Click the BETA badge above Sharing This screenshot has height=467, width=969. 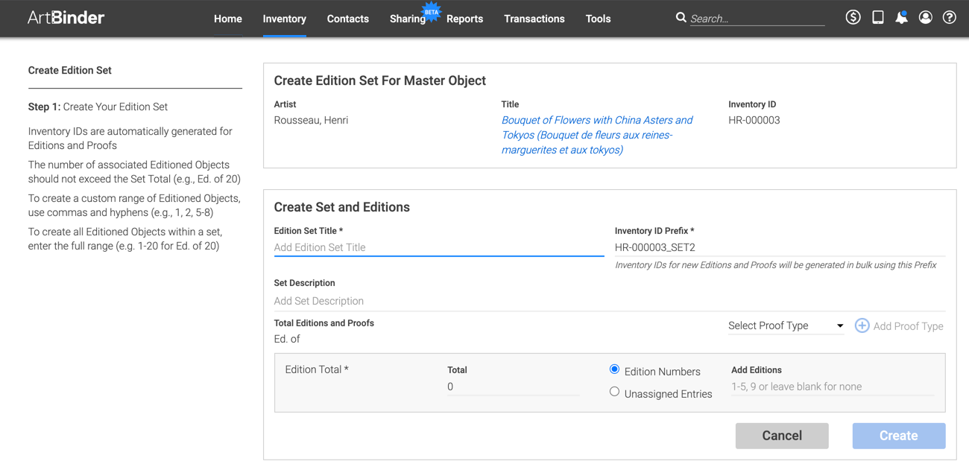pos(432,11)
